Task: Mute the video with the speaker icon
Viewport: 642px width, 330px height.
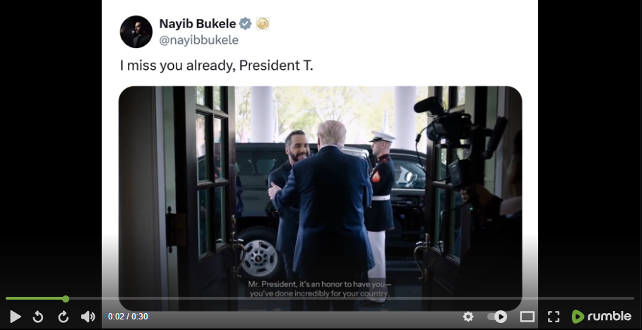Action: pyautogui.click(x=88, y=317)
